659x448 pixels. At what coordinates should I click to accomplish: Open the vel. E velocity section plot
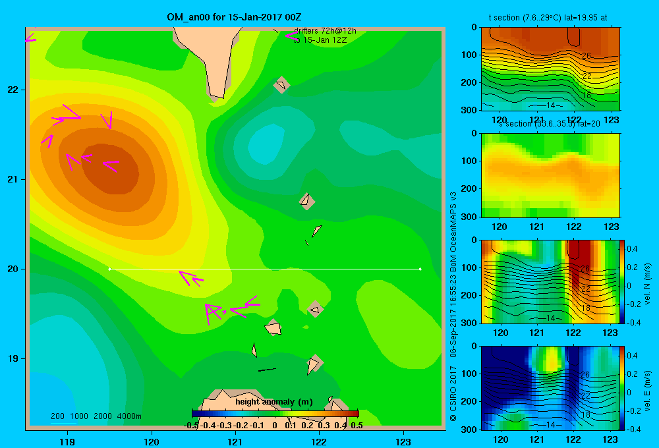coord(550,387)
